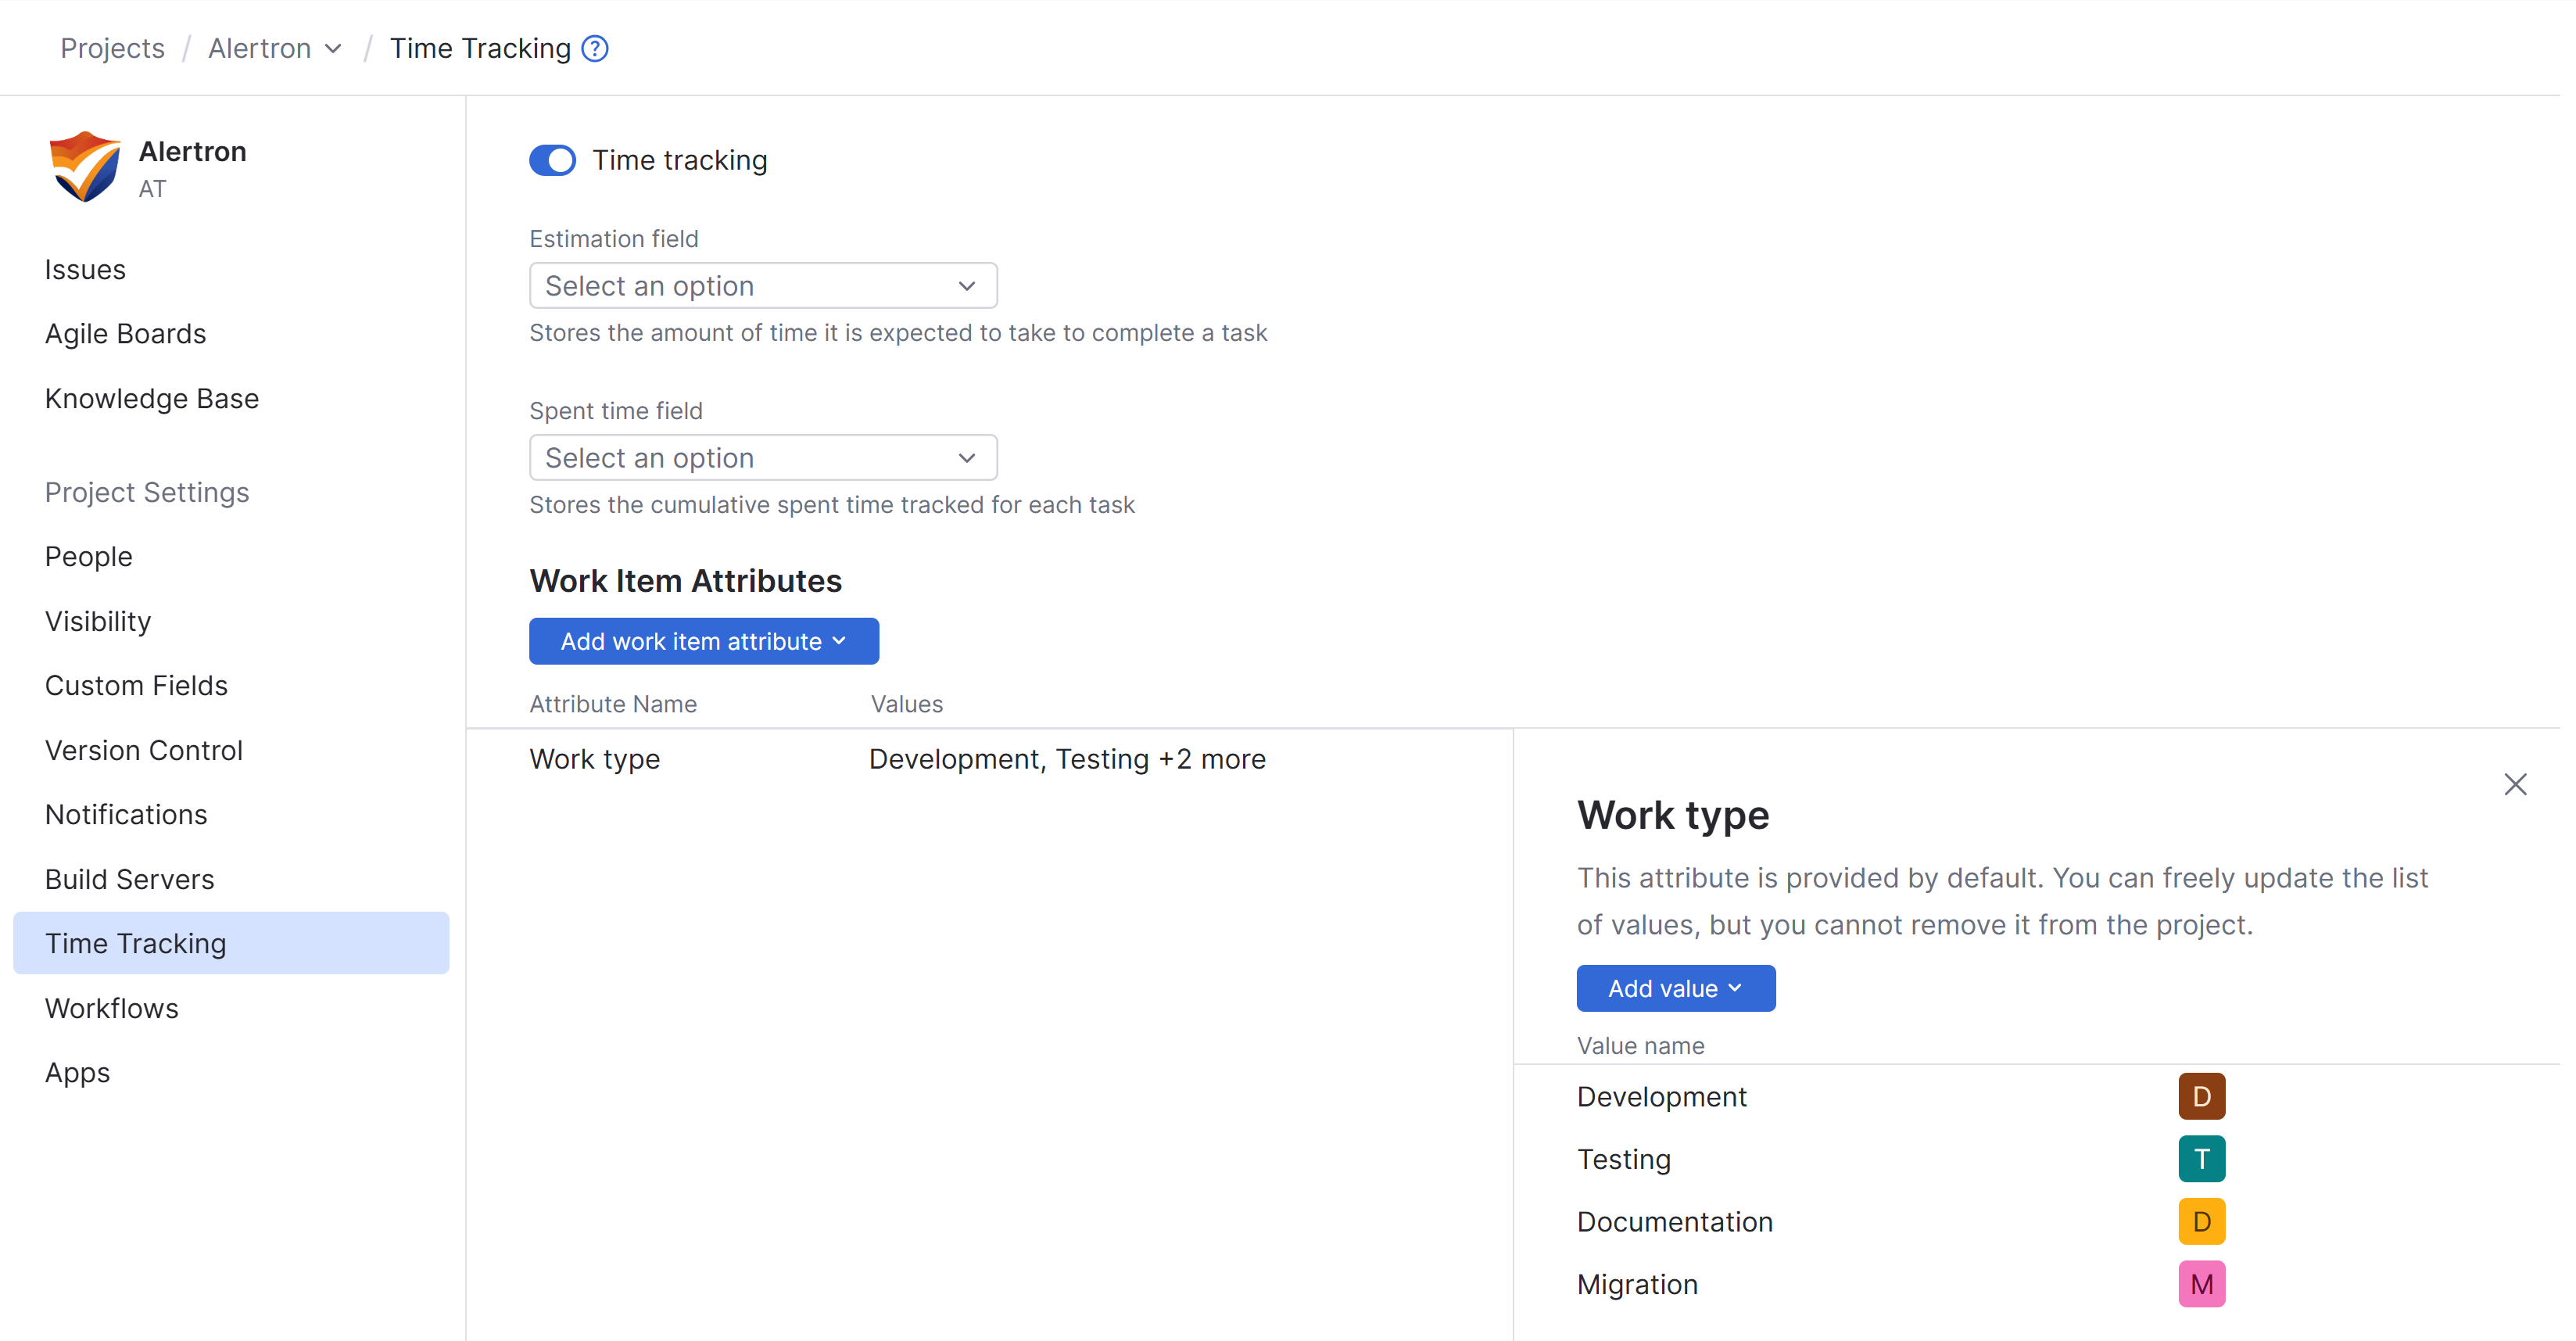The image size is (2576, 1341).
Task: Open the Estimation field selector
Action: (762, 285)
